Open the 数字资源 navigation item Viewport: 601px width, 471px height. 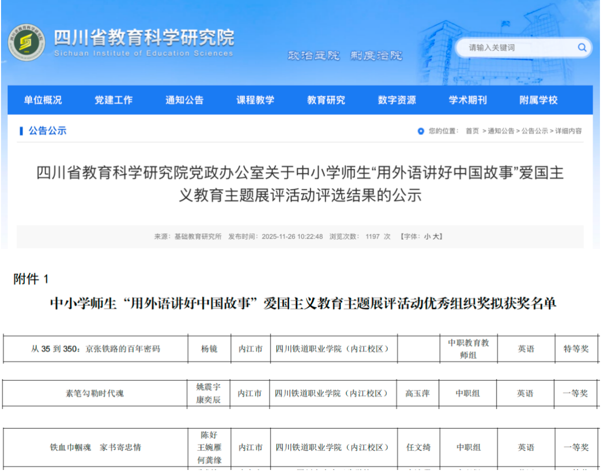[x=397, y=100]
